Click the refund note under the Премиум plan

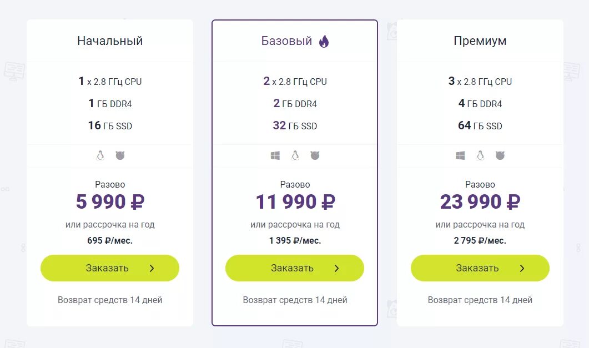tap(480, 300)
